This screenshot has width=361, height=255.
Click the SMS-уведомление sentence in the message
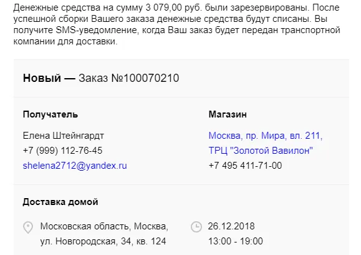(x=177, y=30)
